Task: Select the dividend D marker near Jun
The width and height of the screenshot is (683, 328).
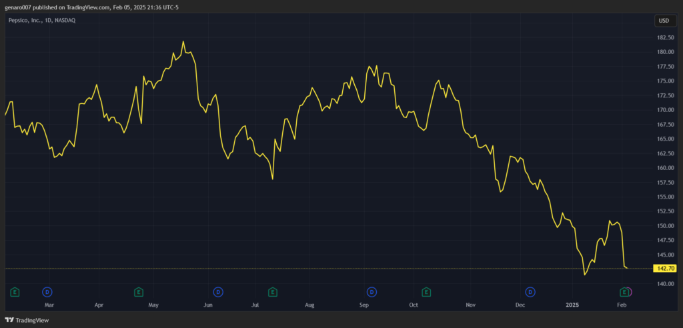Action: 217,292
